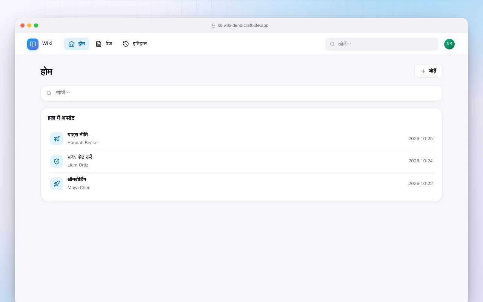
Task: Click the shield icon for VPN सेट करें
Action: click(x=57, y=161)
